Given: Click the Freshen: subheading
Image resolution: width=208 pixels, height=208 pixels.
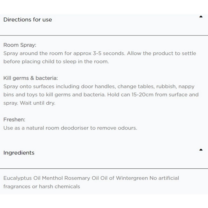Looking at the screenshot, I should click(x=14, y=120).
